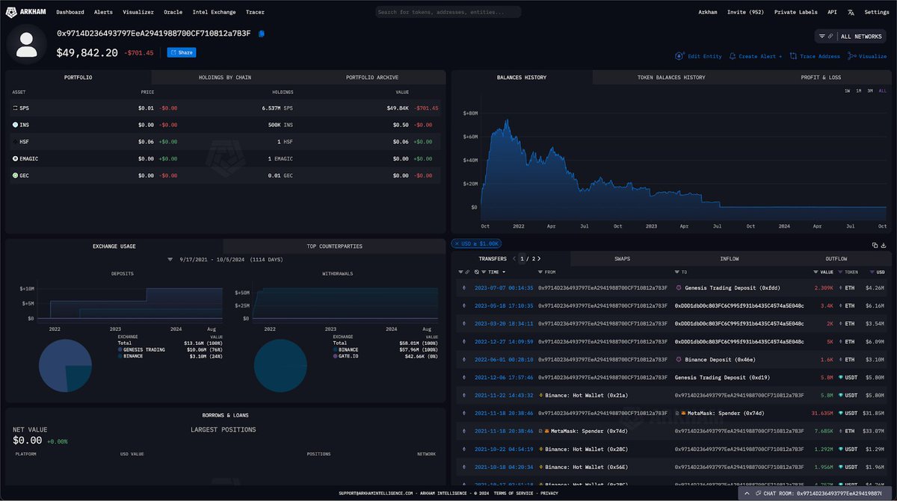Open the Terms of Service footer link
The height and width of the screenshot is (501, 897).
514,494
